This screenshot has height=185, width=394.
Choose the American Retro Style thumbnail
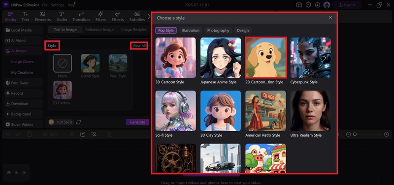[265, 111]
